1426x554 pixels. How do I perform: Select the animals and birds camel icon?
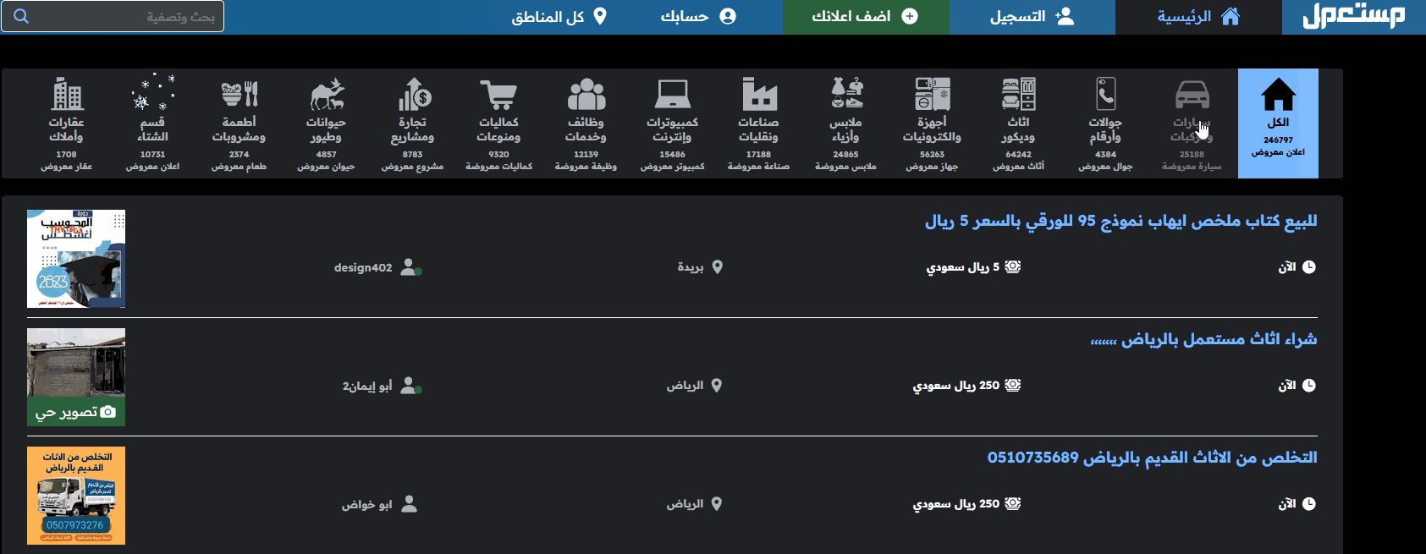[326, 94]
